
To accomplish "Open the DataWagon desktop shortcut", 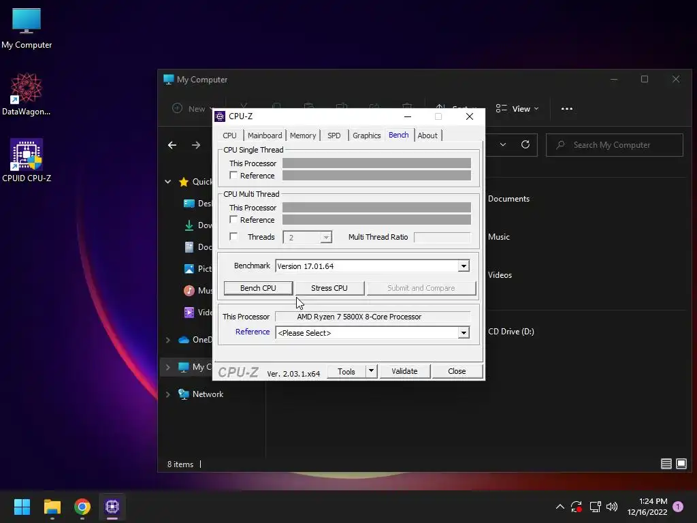I will (x=27, y=94).
